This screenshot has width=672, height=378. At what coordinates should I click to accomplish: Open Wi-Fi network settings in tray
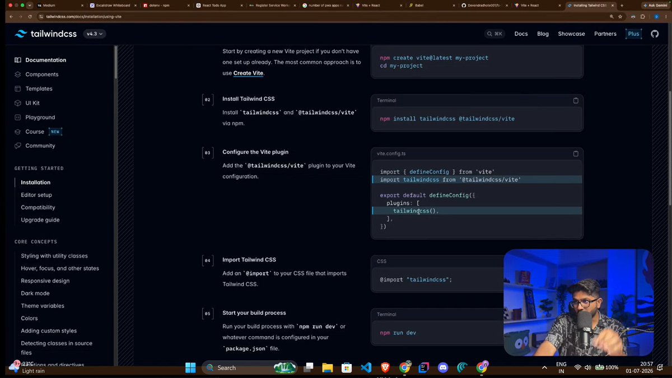pyautogui.click(x=577, y=367)
